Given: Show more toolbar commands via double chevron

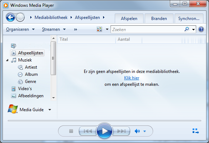Looking at the screenshot, I should click(x=76, y=29).
